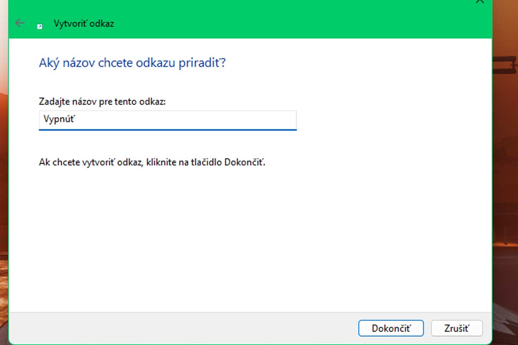The height and width of the screenshot is (345, 518).
Task: Click the back arrow in the wizard header
Action: (x=19, y=23)
